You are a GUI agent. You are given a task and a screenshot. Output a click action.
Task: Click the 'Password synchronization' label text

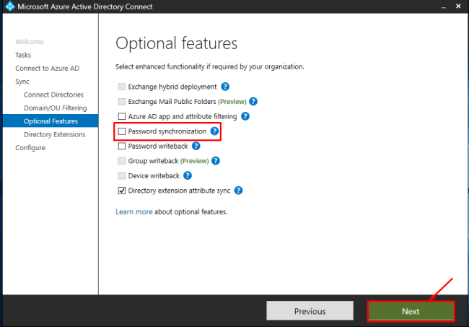tap(167, 131)
